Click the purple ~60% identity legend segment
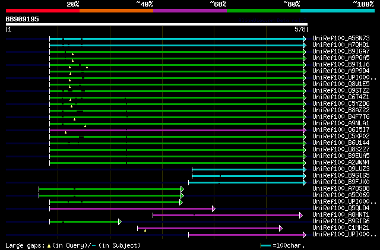380x250 pixels. pos(190,11)
